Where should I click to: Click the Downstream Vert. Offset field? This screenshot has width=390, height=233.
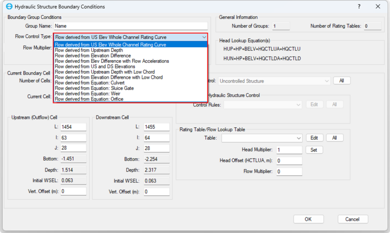point(156,192)
